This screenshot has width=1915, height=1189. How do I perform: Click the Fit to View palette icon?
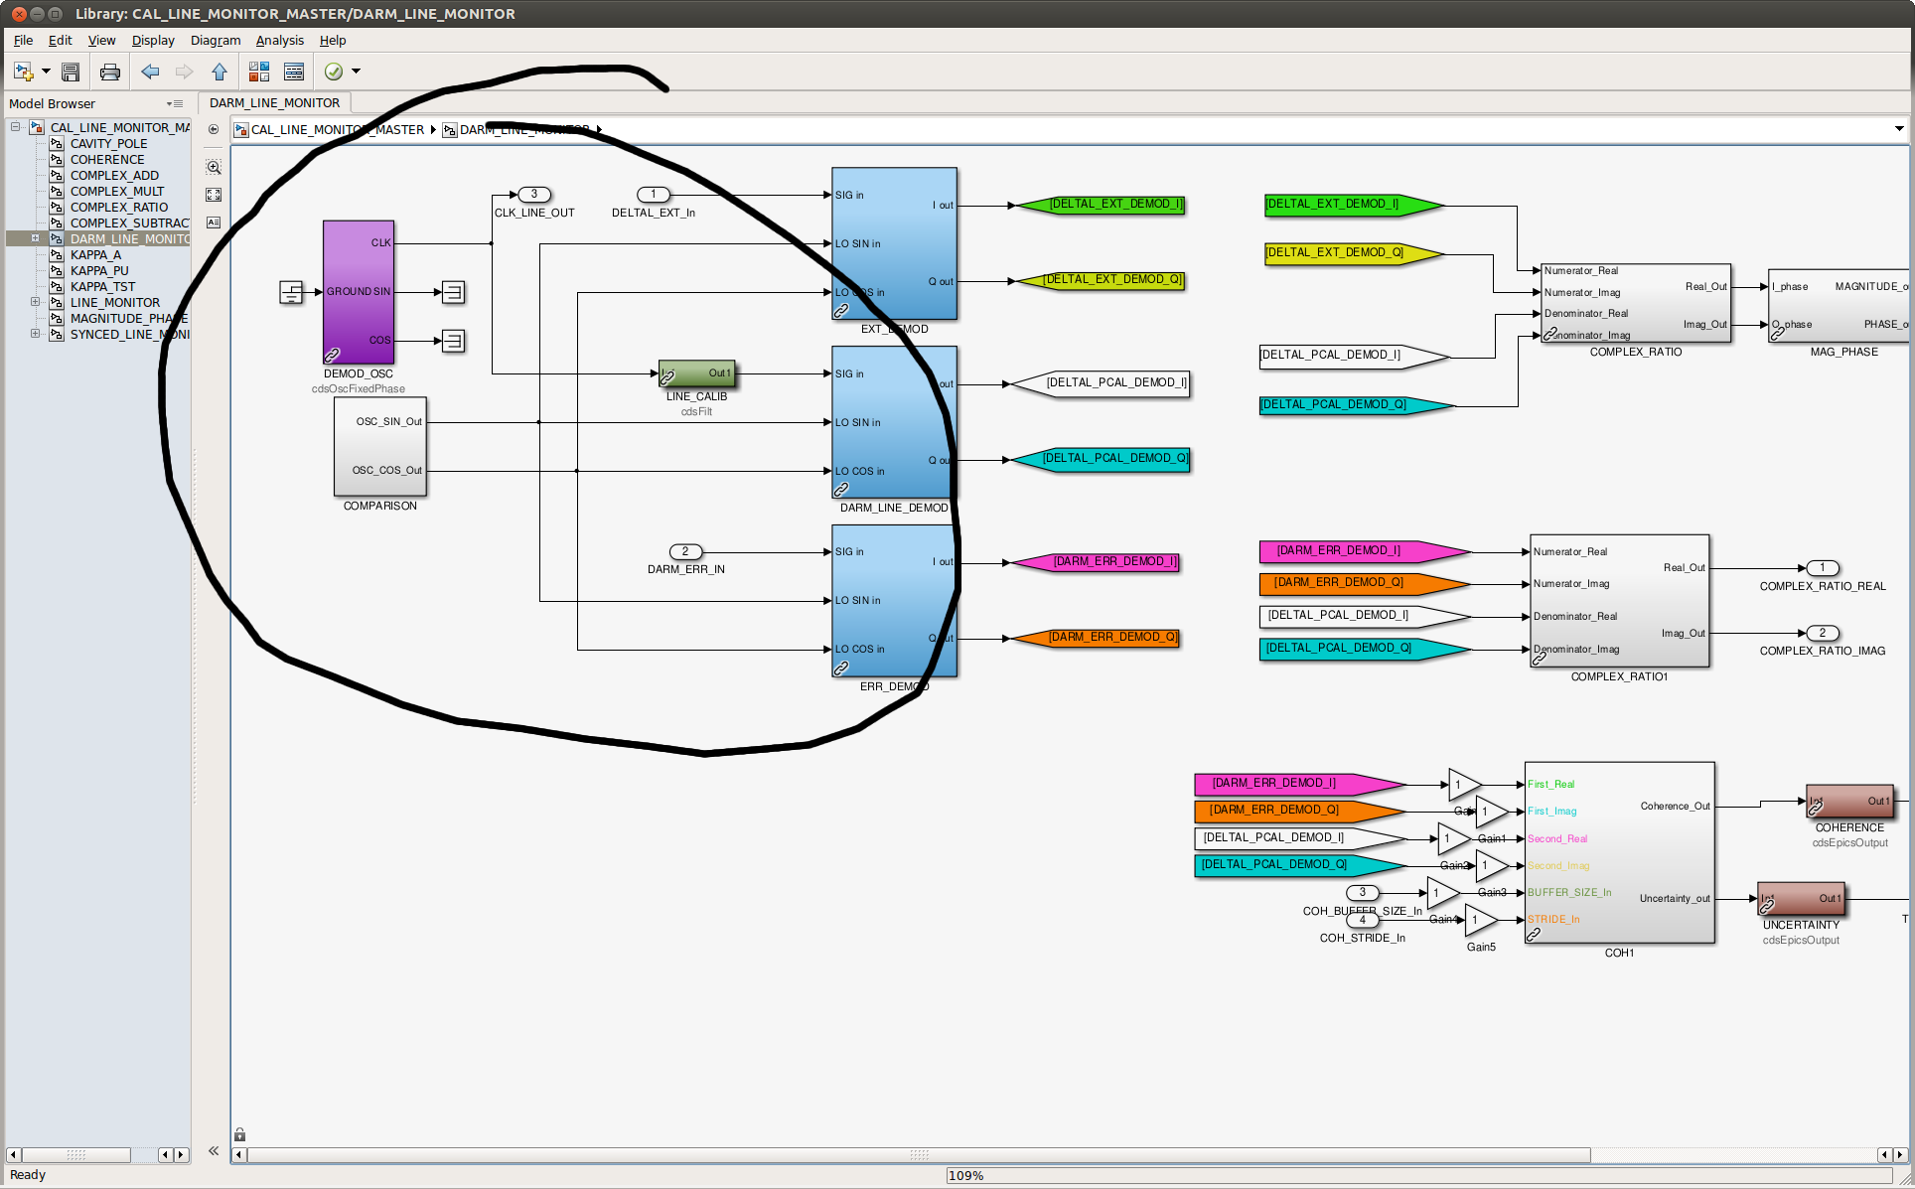(214, 195)
